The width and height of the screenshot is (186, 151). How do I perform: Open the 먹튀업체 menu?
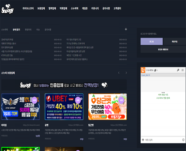tap(63, 8)
